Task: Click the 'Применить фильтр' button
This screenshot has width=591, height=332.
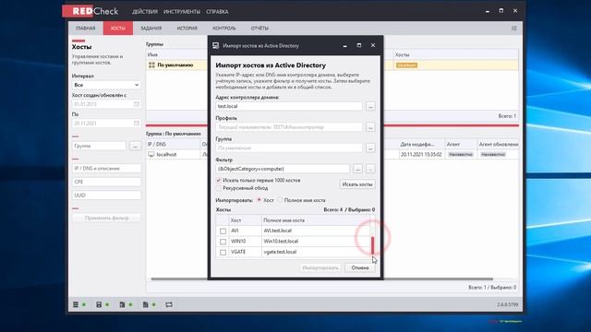Action: click(107, 218)
